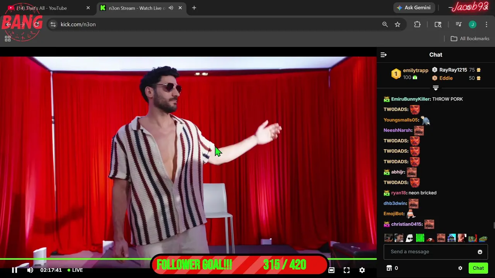Click username EmiruBunnyKiller in chat
The width and height of the screenshot is (495, 278).
pos(410,99)
